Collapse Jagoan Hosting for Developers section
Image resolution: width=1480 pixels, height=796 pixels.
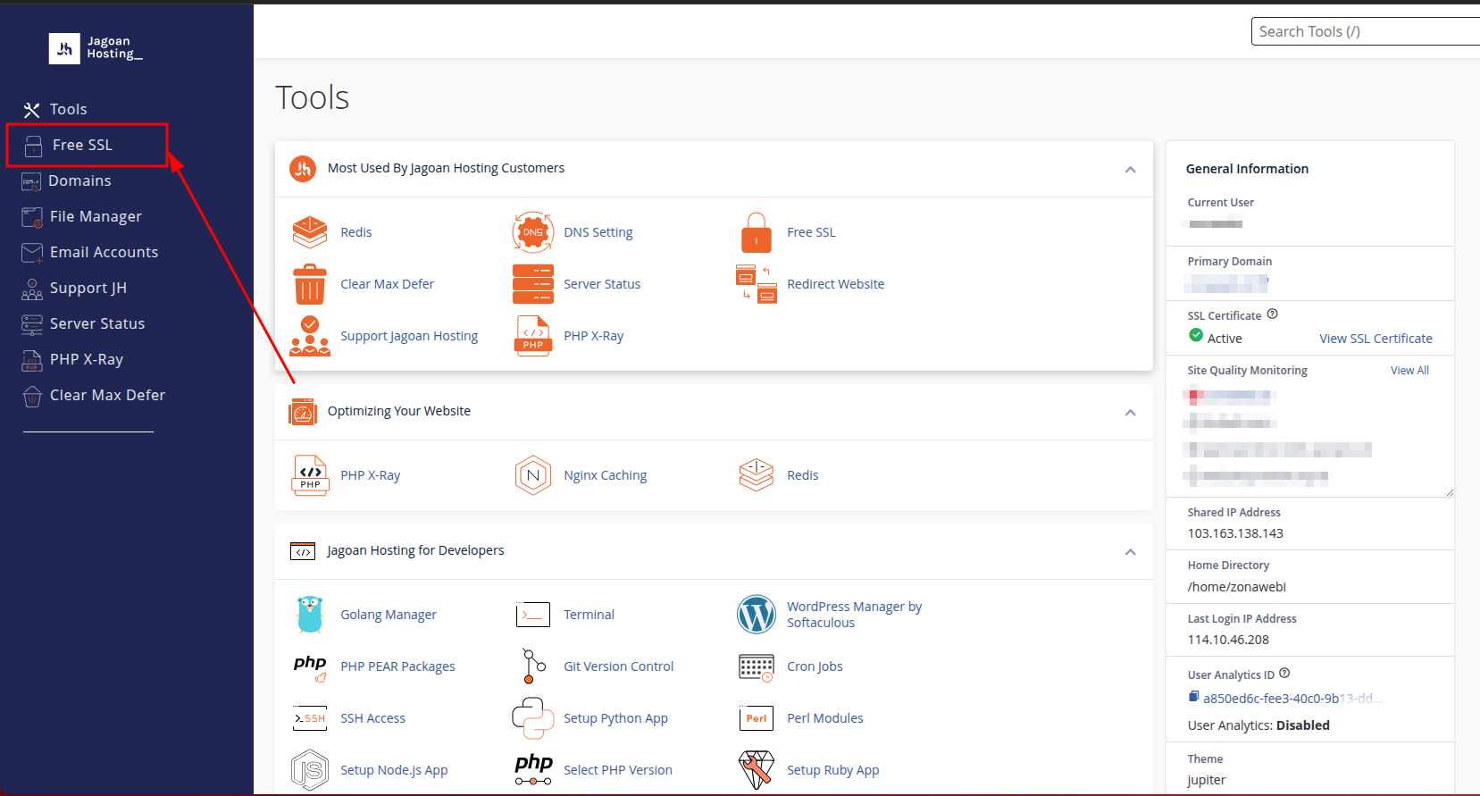click(x=1130, y=551)
